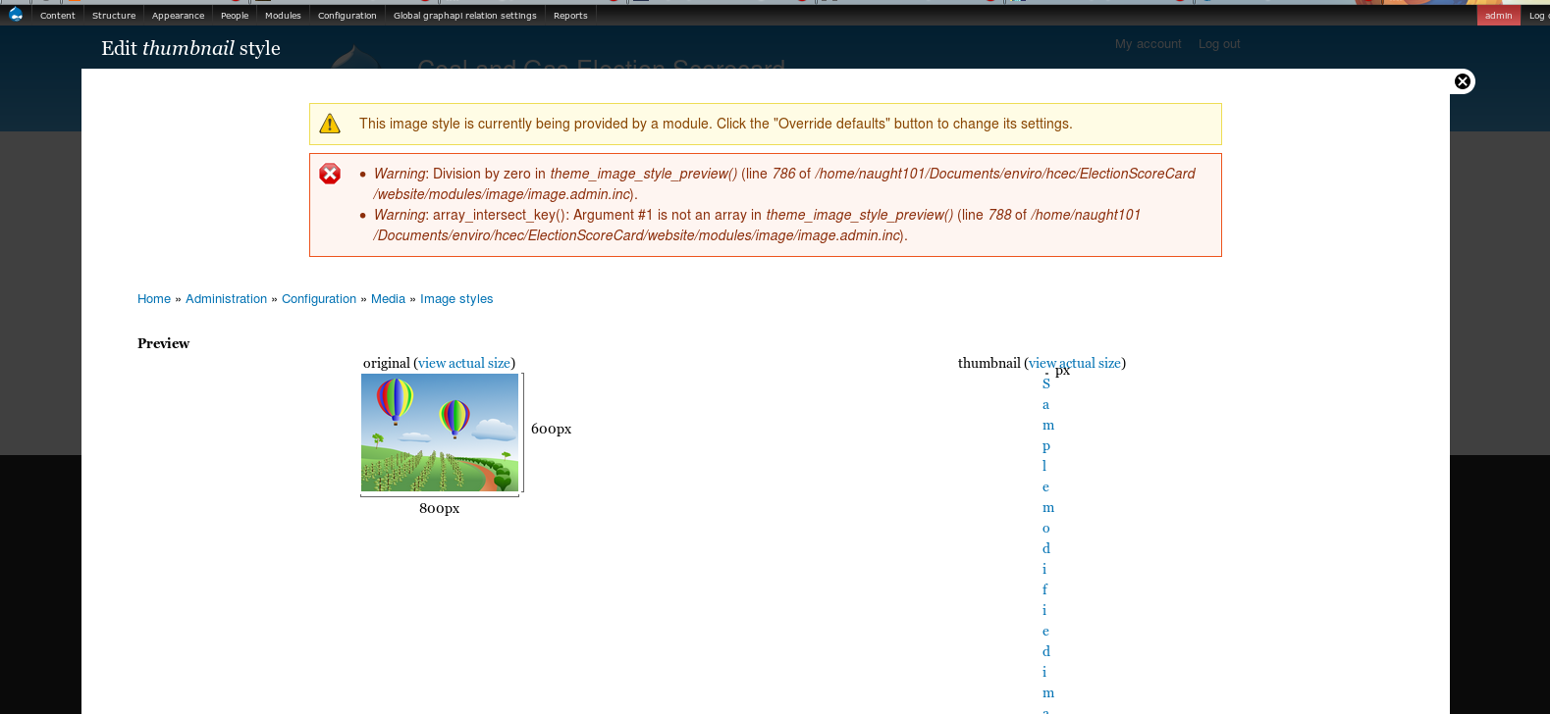Follow the Home breadcrumb link
1550x714 pixels.
point(154,299)
